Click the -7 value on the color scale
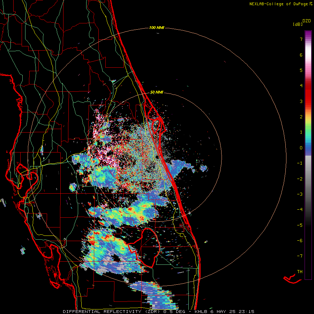The image size is (314, 314). (300, 256)
